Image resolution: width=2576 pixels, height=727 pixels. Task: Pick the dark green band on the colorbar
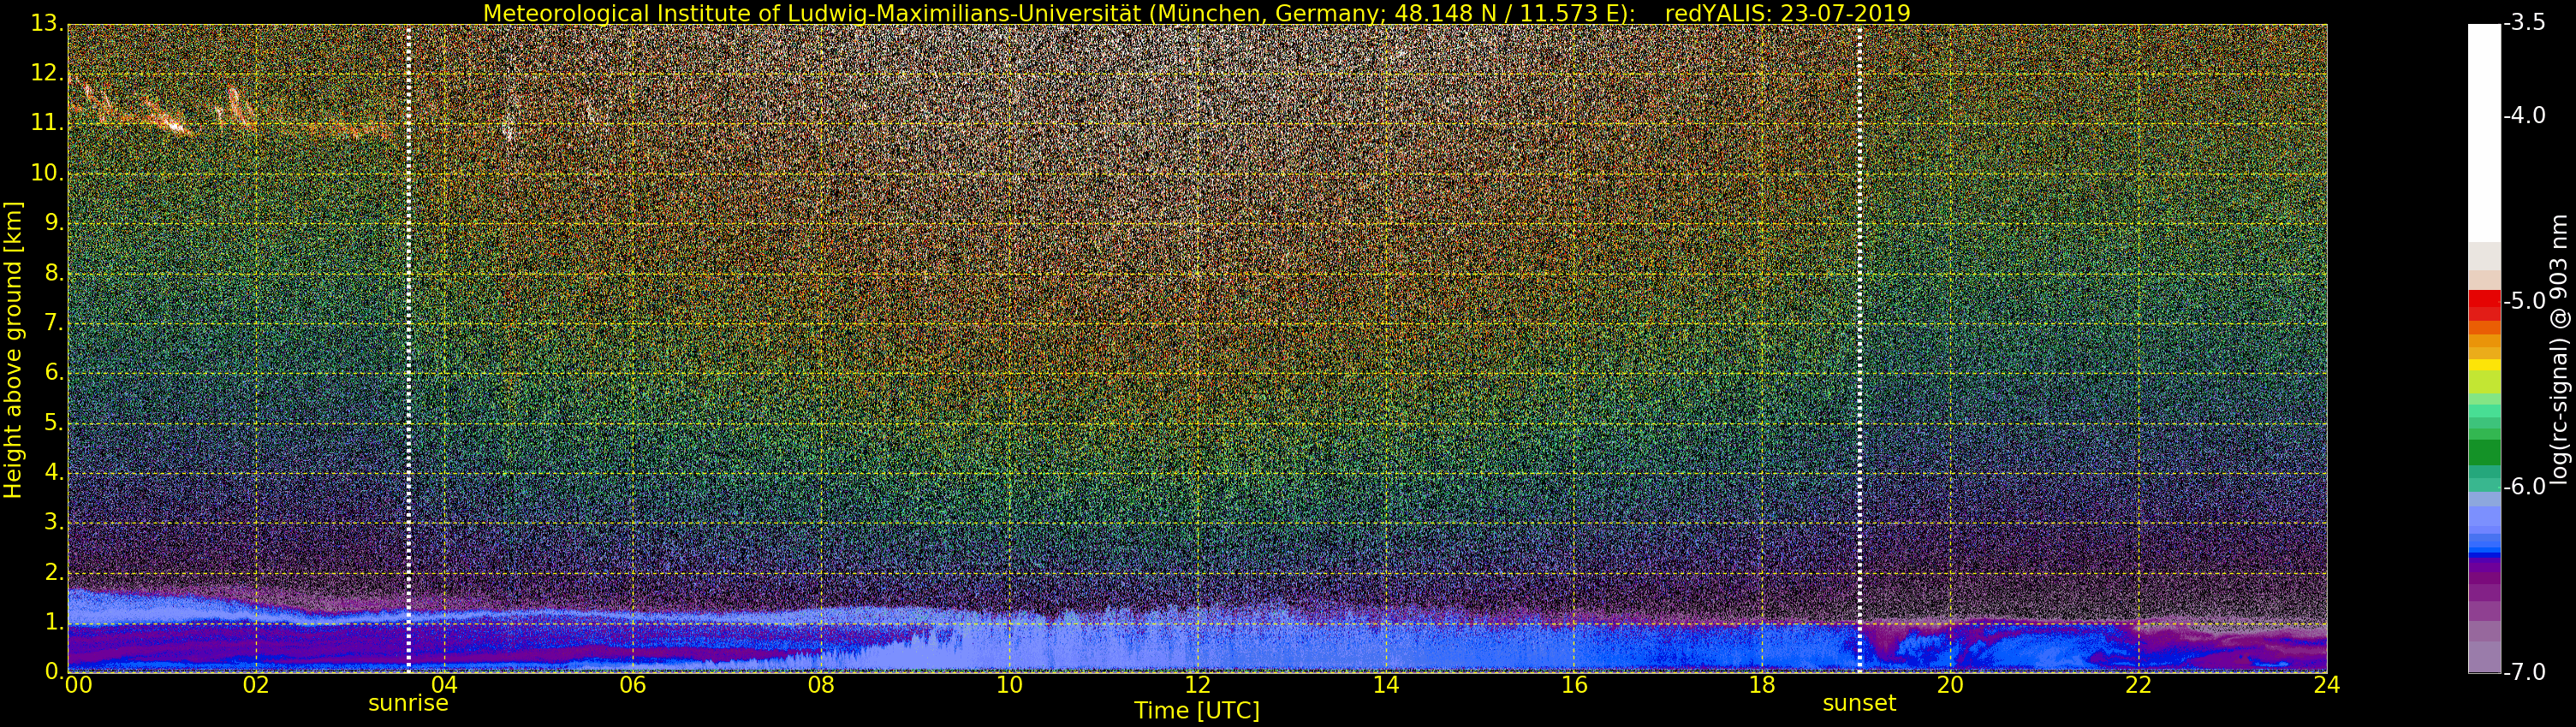coord(2484,452)
